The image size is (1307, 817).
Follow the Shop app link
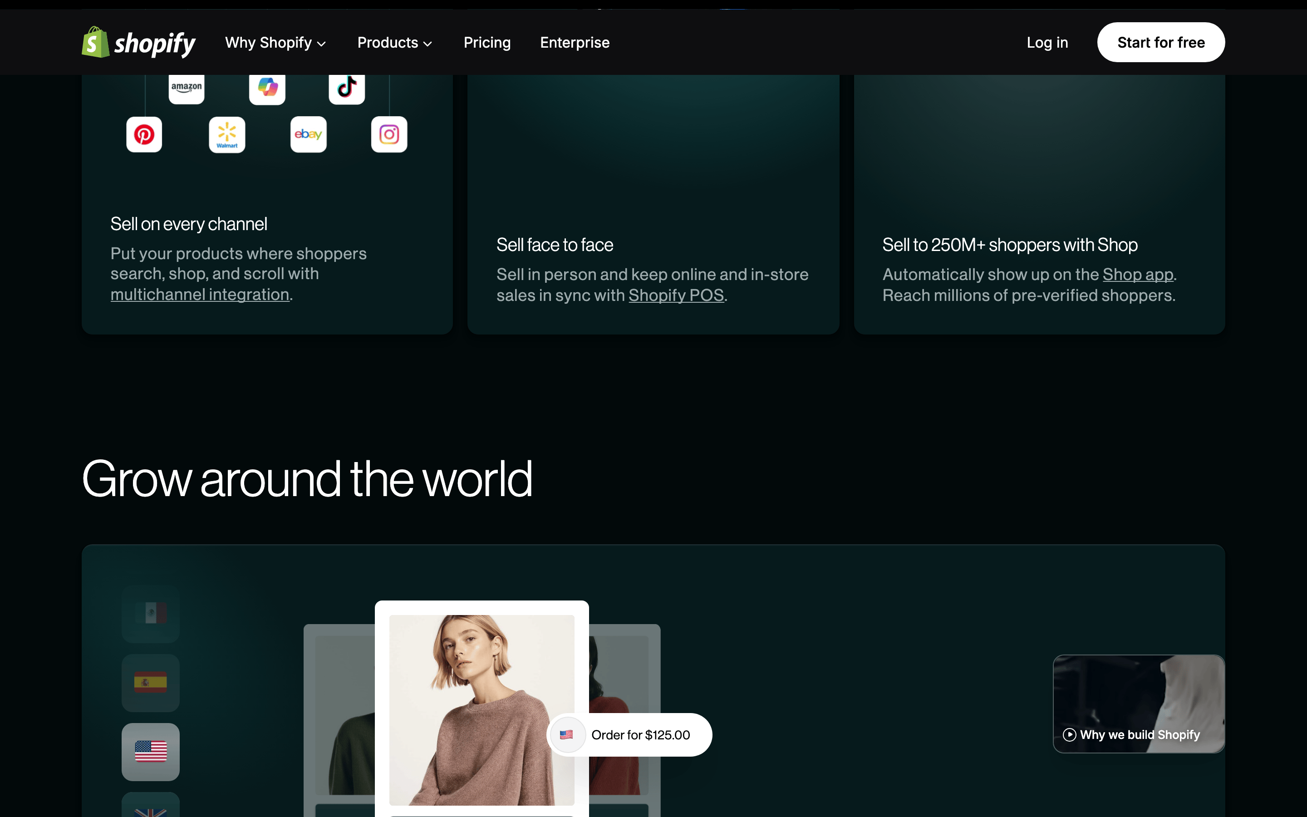[x=1138, y=275]
